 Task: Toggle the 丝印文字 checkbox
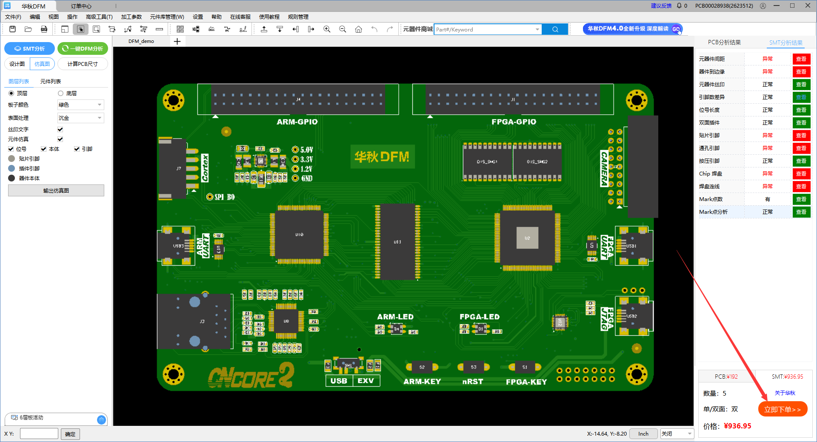(x=60, y=130)
